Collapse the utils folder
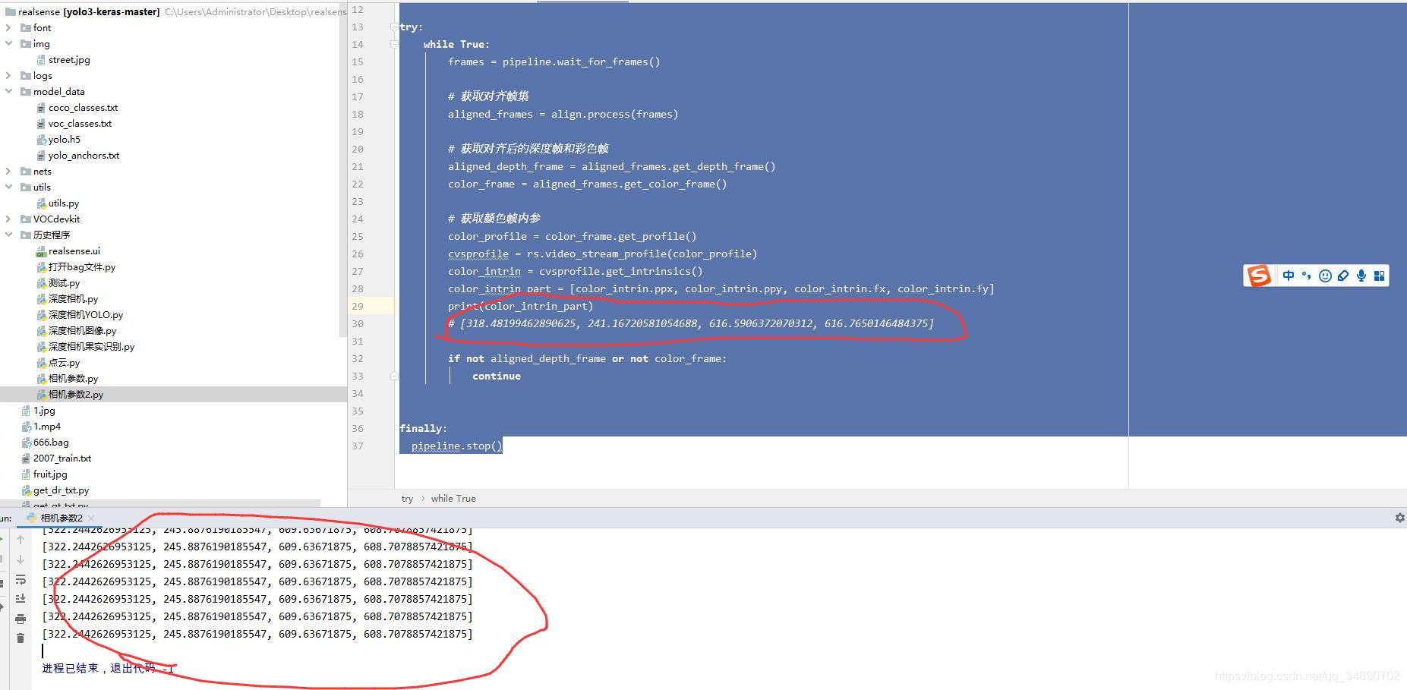 [x=8, y=187]
